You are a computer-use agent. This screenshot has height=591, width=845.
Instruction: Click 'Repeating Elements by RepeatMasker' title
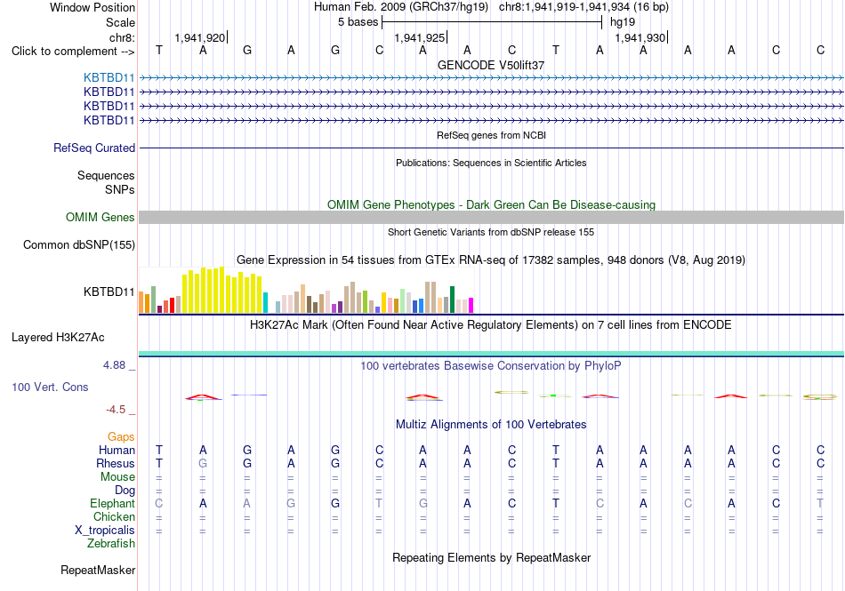[x=492, y=557]
